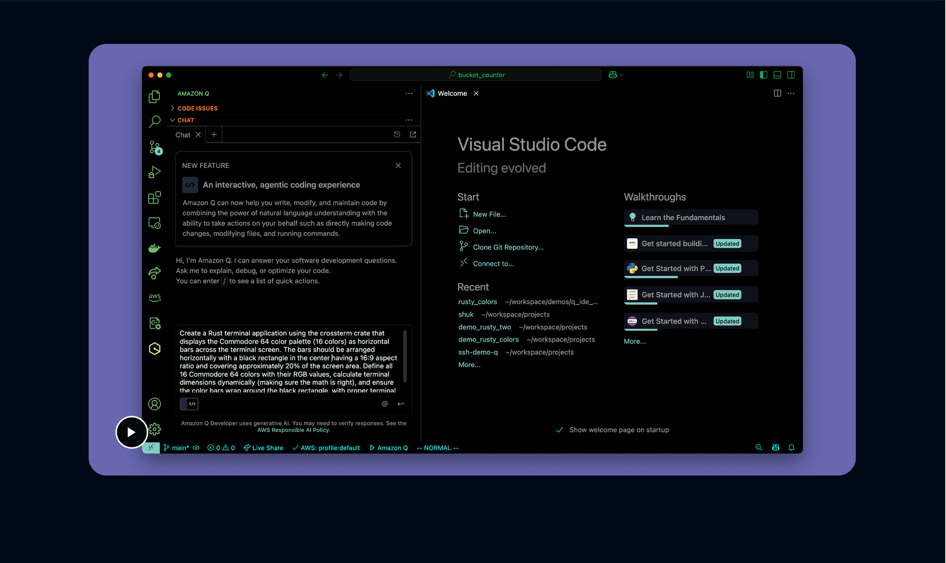The width and height of the screenshot is (946, 563).
Task: Dismiss the NEW FEATURE card
Action: tap(398, 166)
